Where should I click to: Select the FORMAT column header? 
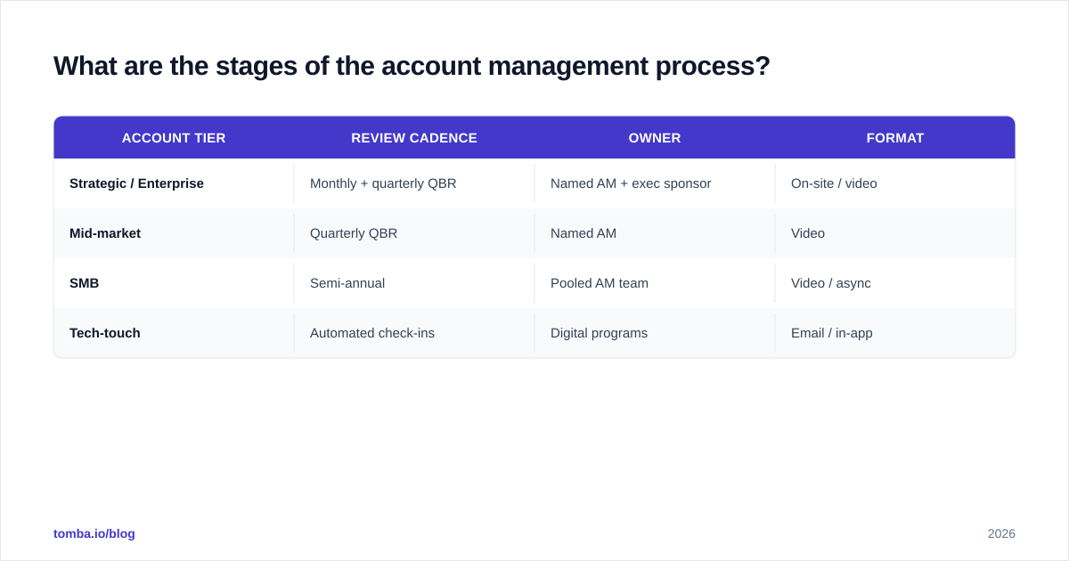click(895, 138)
